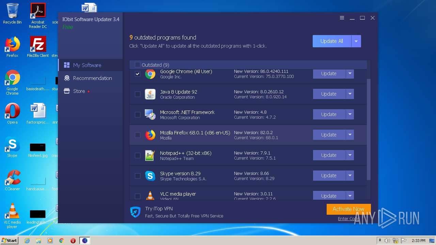Click the volume icon in system tray
The height and width of the screenshot is (245, 436).
[387, 241]
